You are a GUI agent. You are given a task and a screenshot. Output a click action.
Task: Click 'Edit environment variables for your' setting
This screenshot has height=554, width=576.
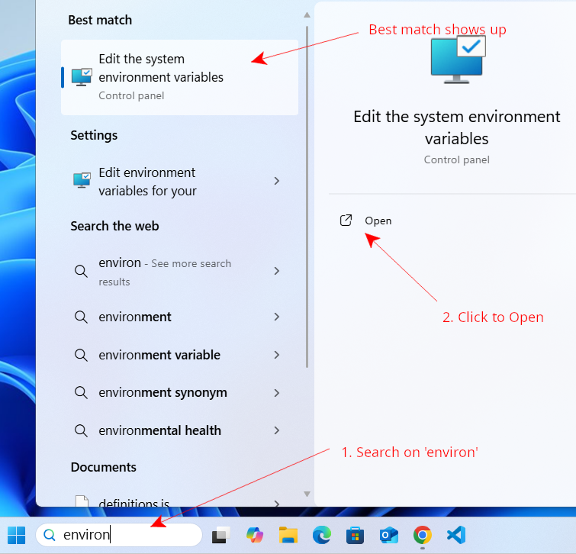coord(179,181)
